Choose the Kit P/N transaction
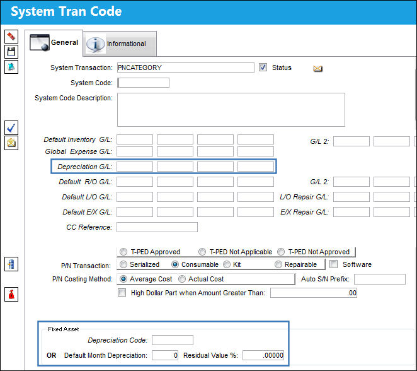 (x=227, y=264)
